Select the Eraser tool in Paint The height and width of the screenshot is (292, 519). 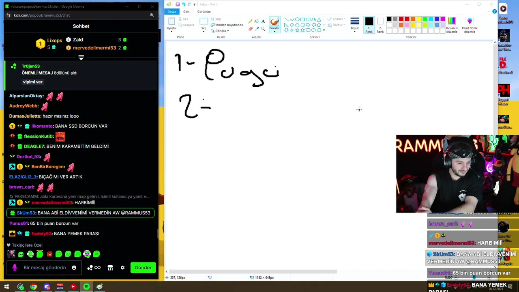250,29
